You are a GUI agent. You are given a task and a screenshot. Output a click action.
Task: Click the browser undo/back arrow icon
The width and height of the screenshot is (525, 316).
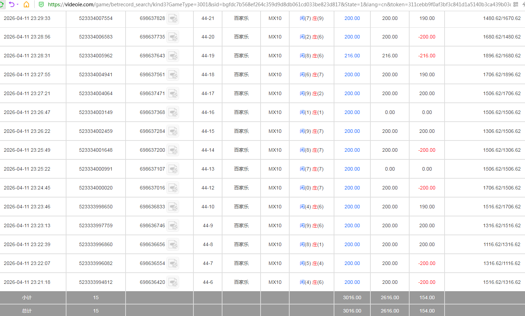pos(12,4)
